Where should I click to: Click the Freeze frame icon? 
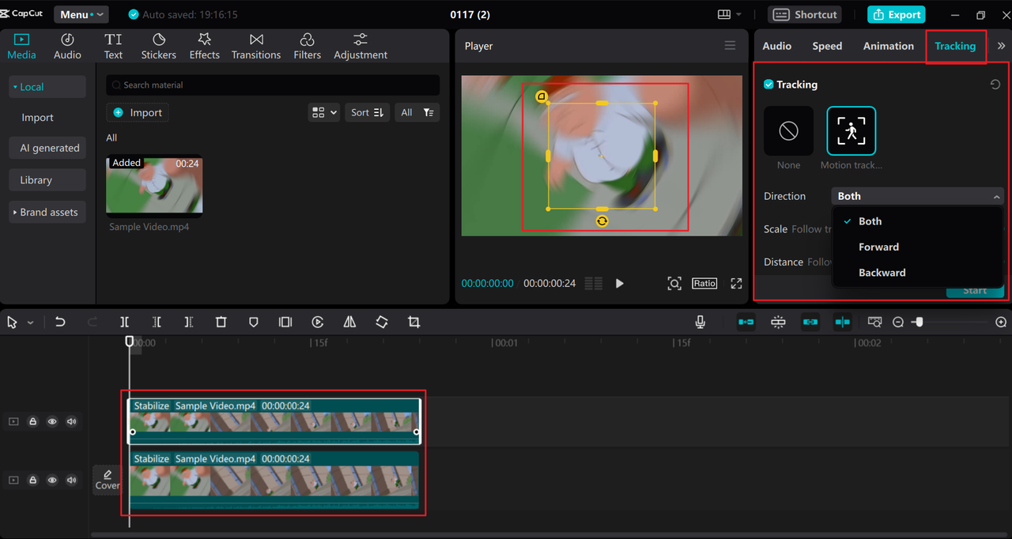pos(285,322)
